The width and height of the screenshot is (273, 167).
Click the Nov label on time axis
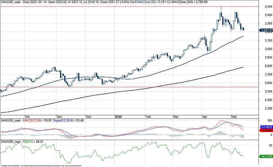click(59, 117)
